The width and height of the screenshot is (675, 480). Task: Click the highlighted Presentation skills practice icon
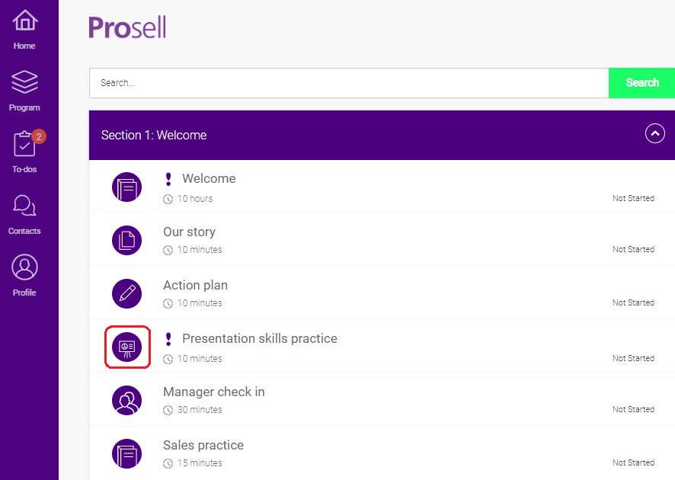[x=127, y=347]
